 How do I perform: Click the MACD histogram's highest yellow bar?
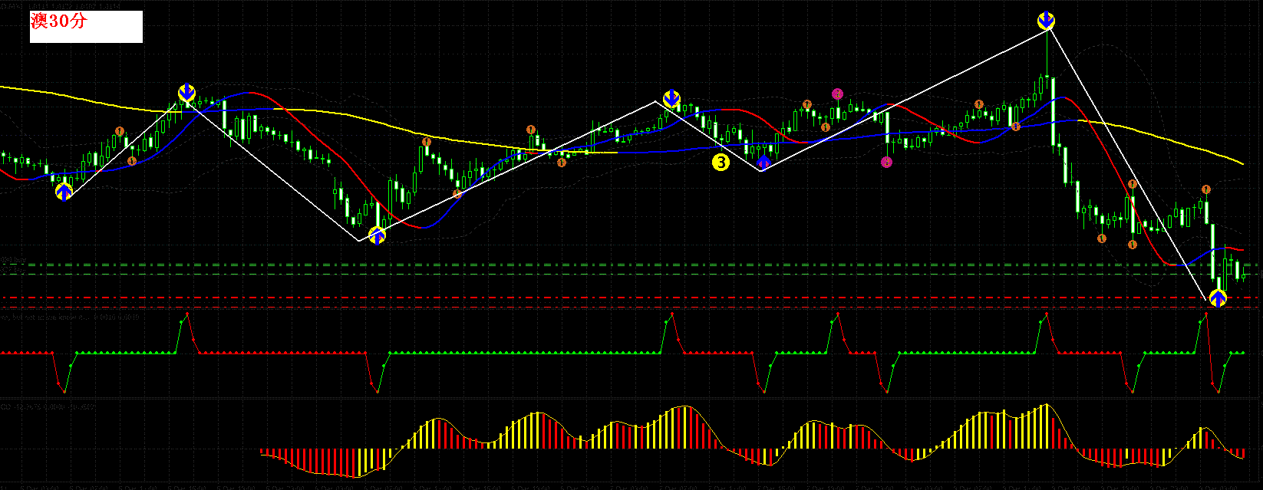[x=1045, y=426]
